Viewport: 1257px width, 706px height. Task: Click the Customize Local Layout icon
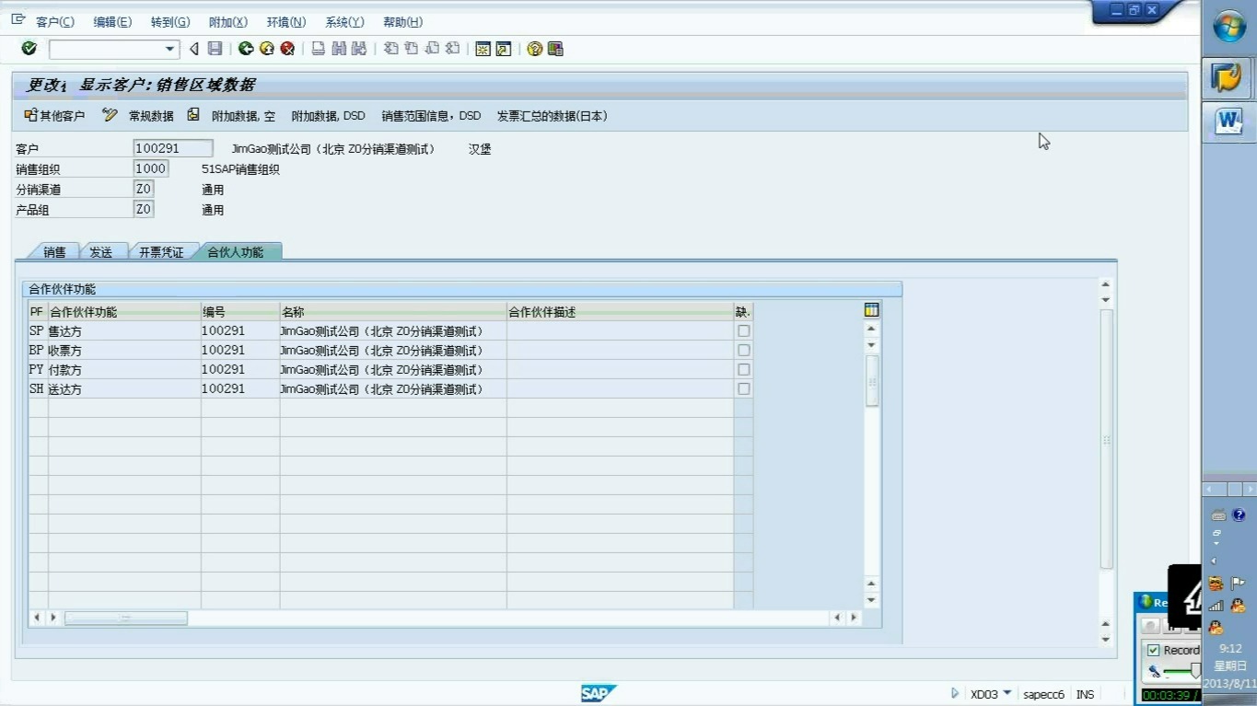tap(555, 49)
